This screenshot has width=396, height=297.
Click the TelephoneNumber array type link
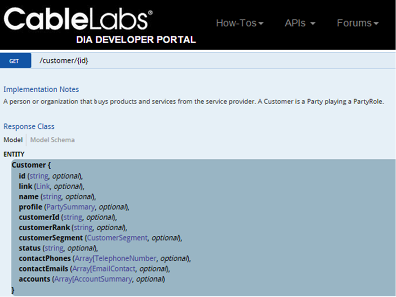point(116,258)
